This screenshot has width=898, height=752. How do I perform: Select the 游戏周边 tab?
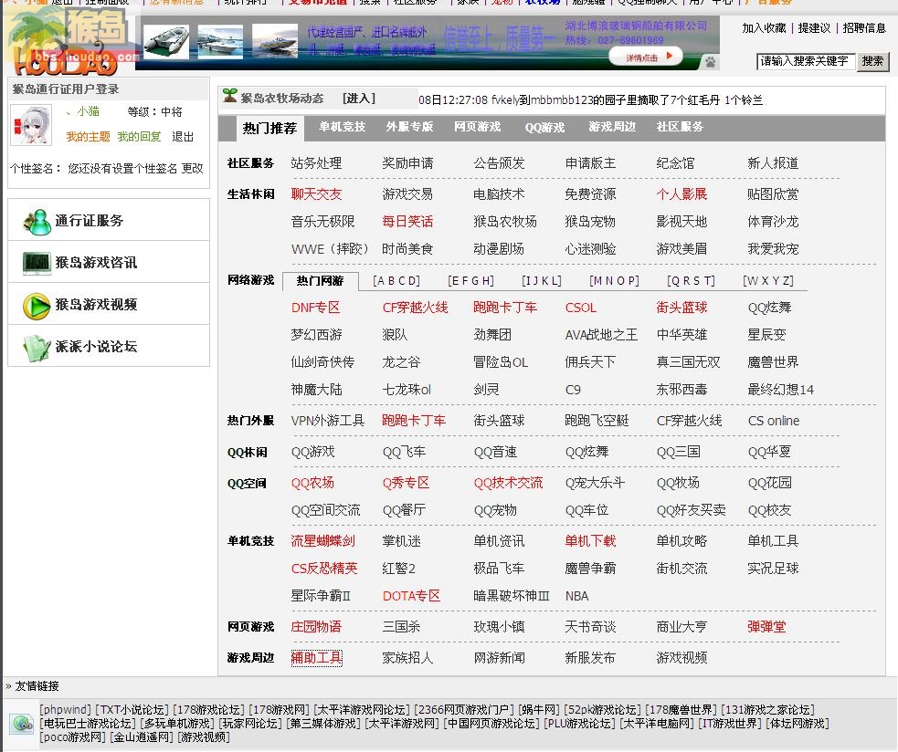(x=612, y=127)
